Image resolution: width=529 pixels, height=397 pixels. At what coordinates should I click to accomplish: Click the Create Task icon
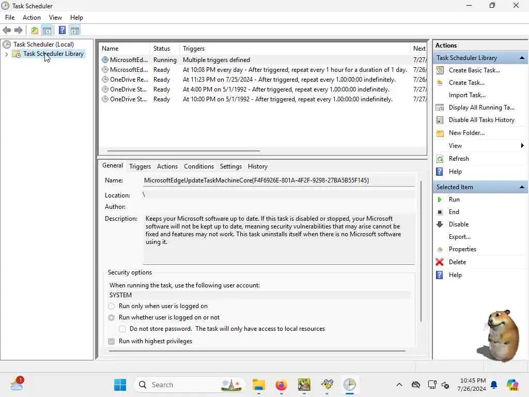pyautogui.click(x=440, y=83)
